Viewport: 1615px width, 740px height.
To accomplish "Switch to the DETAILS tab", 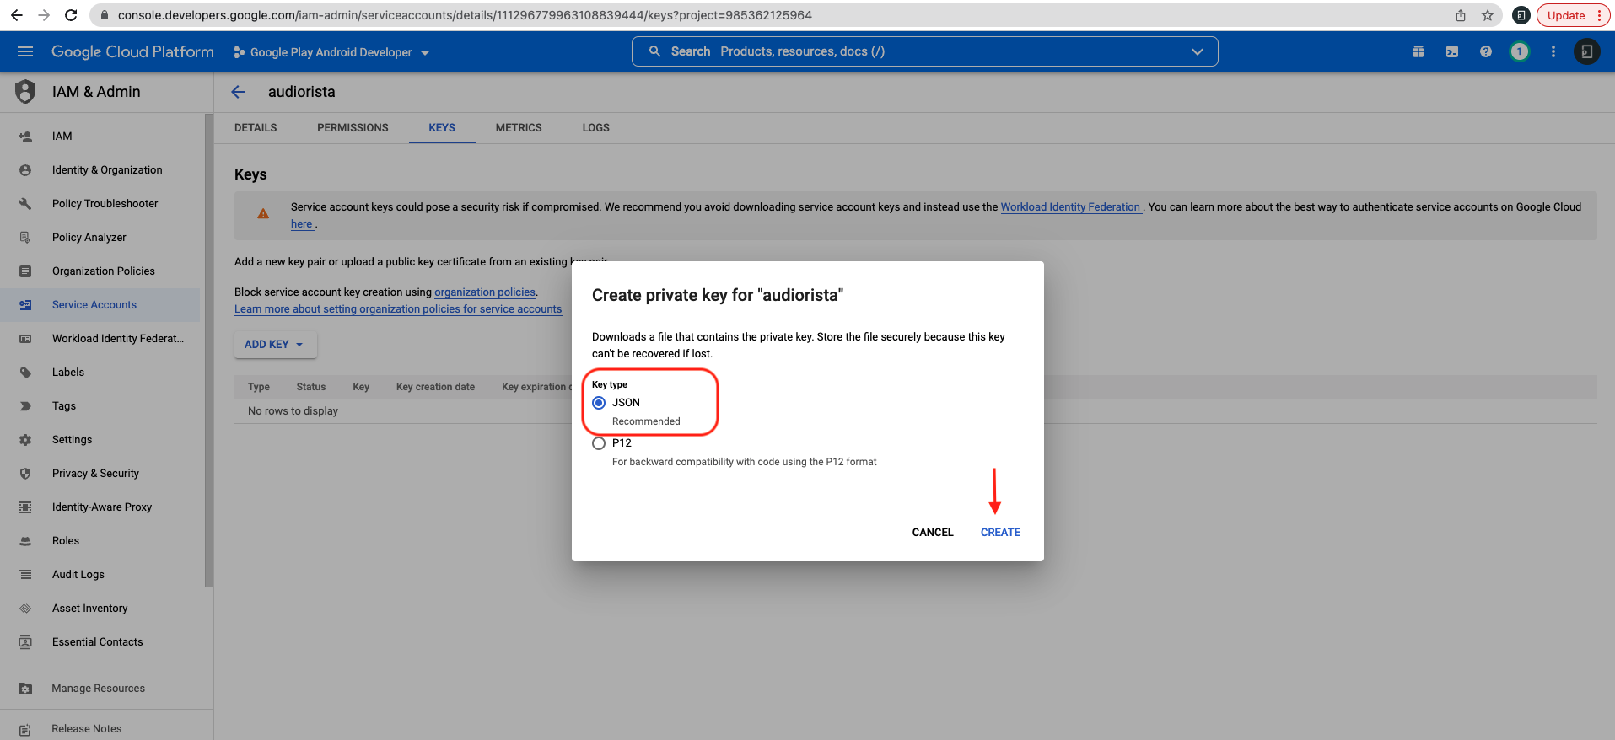I will 256,127.
